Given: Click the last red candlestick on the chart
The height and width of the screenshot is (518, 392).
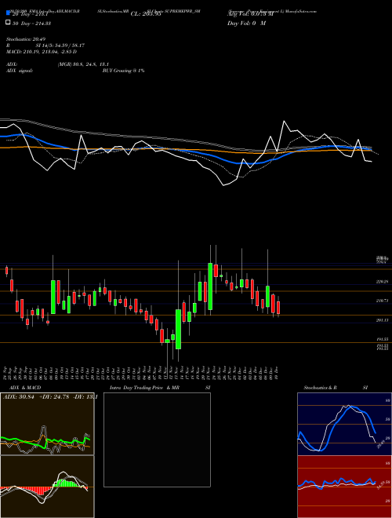Looking at the screenshot, I should click(x=278, y=307).
